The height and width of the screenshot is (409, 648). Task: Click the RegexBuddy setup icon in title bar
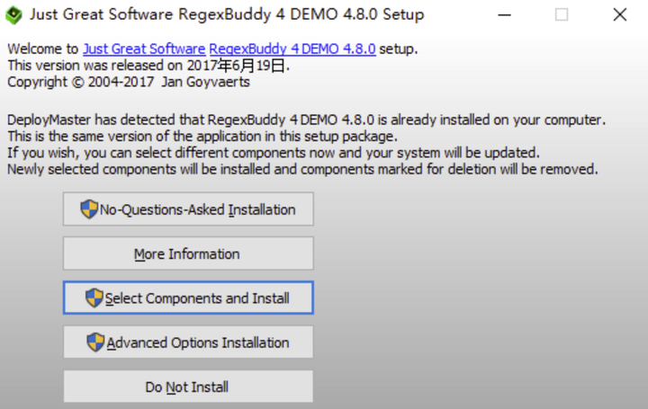click(x=13, y=15)
